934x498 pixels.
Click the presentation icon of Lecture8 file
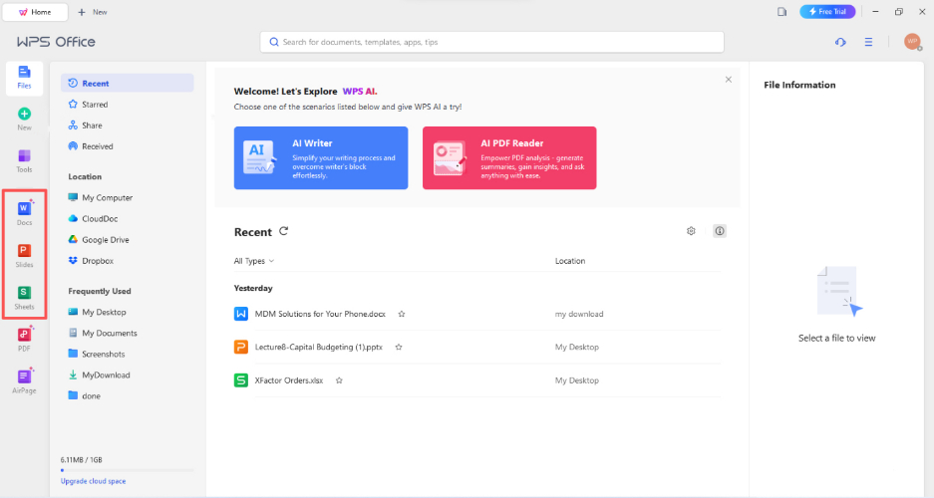tap(240, 347)
